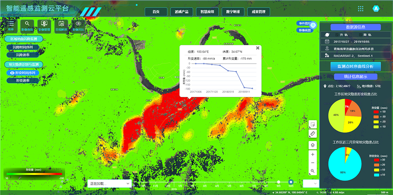Open the 影像管理 monitor icon

pyautogui.click(x=44, y=24)
